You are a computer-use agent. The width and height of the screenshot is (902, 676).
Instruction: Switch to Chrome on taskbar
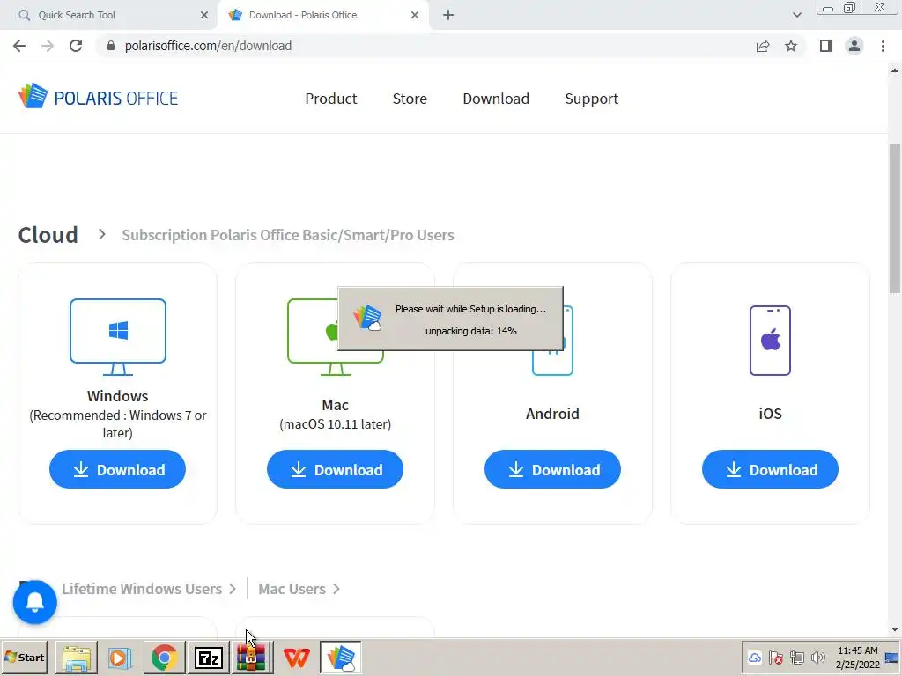tap(165, 658)
